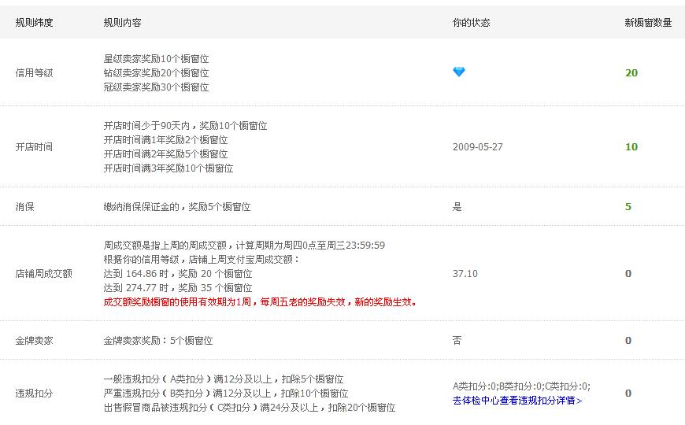Click the 是 status in 消保 row

457,207
